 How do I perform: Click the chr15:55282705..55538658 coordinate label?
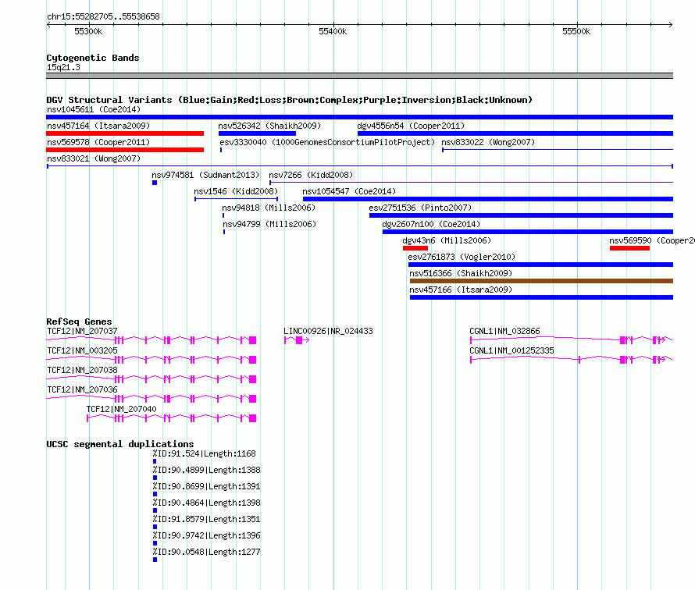click(103, 16)
